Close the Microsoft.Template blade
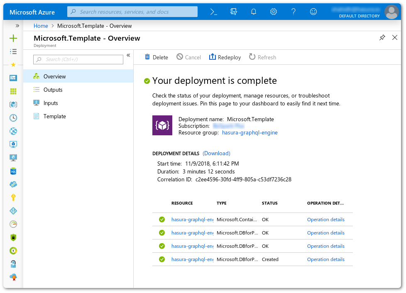The image size is (406, 293). pos(395,37)
